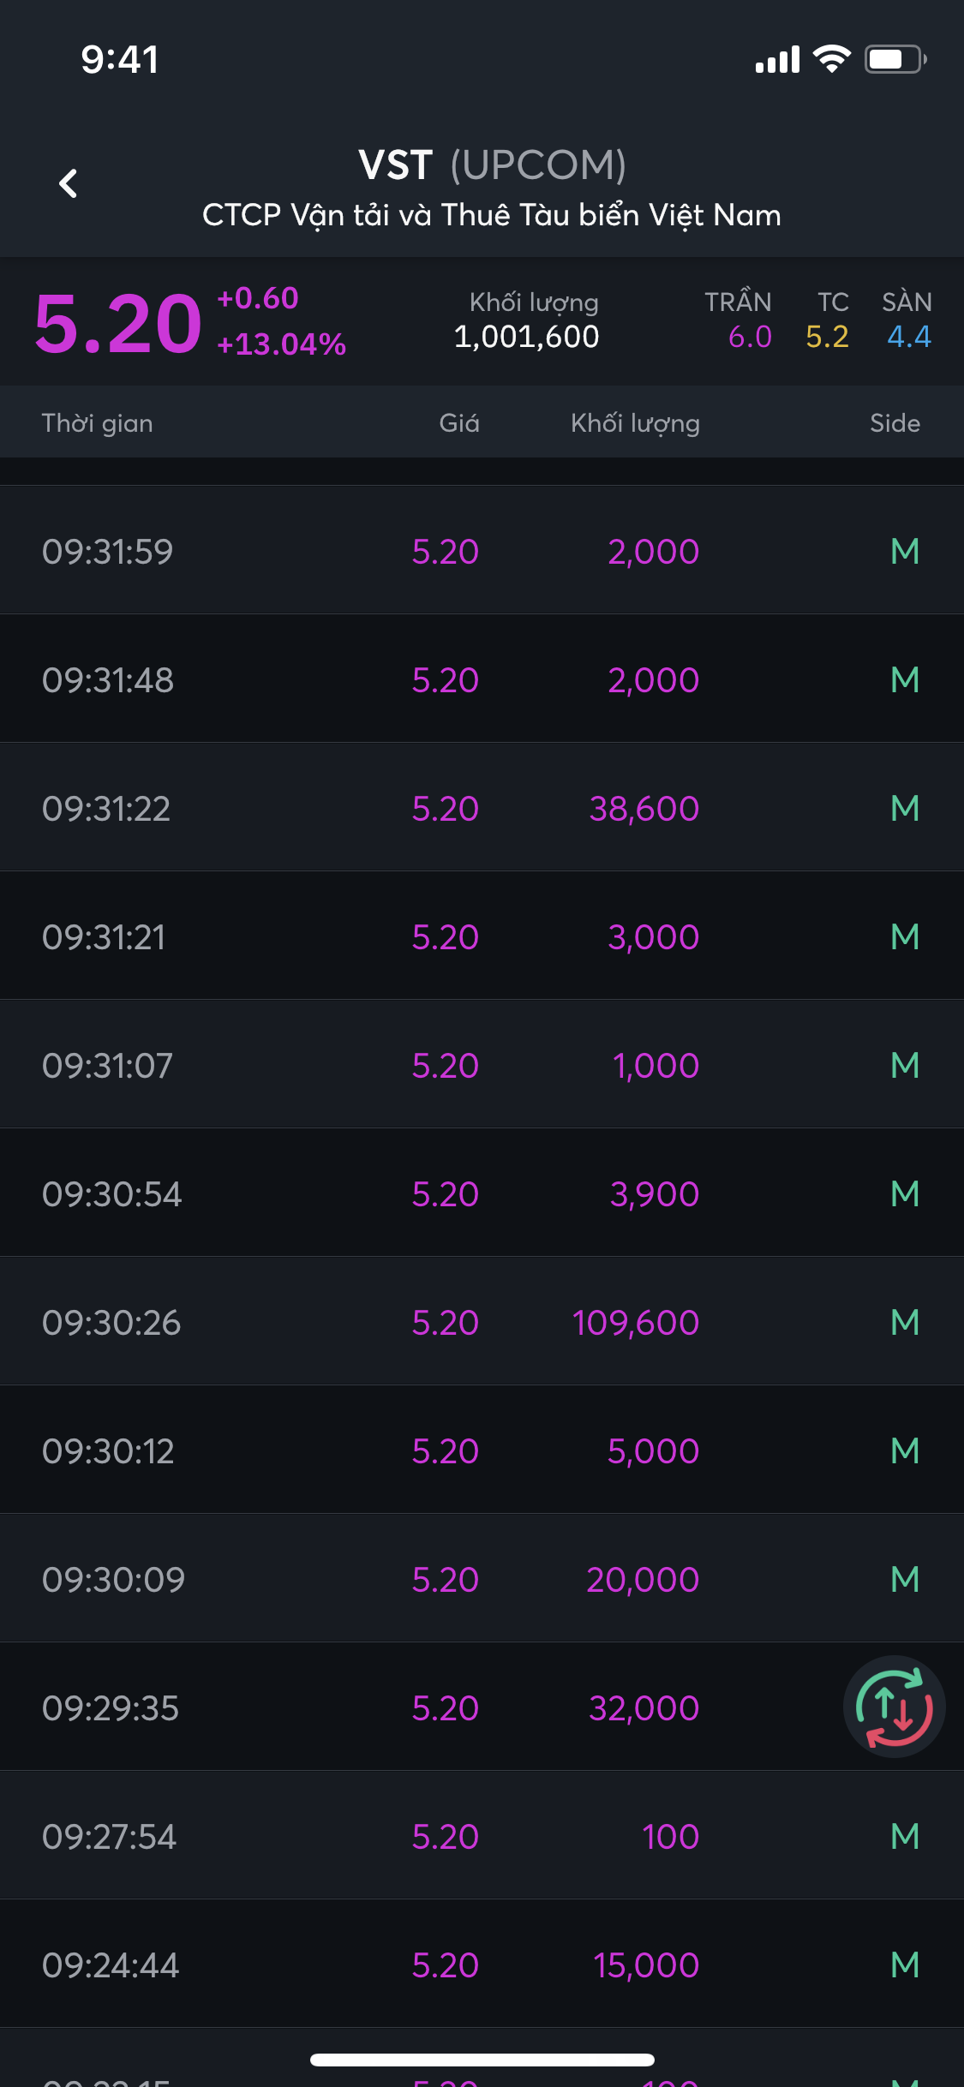Tap the TC reference price 5.2

coord(827,337)
